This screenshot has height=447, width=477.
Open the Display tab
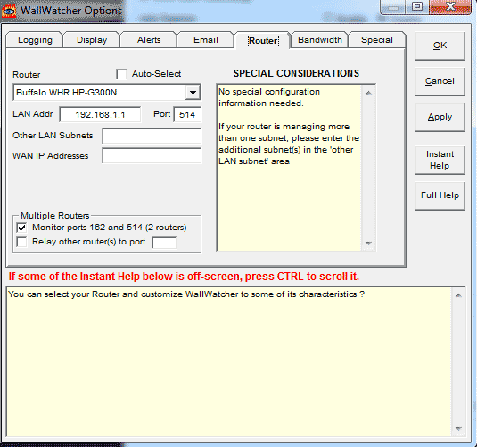tap(92, 40)
